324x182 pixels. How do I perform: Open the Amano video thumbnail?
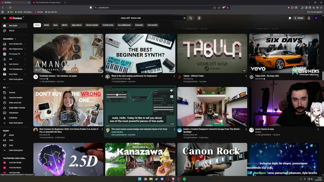68,53
